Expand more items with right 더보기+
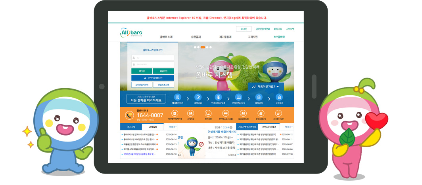The width and height of the screenshot is (422, 185). click(x=288, y=127)
